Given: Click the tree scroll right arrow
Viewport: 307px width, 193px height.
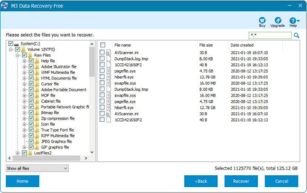Looking at the screenshot, I should tap(86, 158).
